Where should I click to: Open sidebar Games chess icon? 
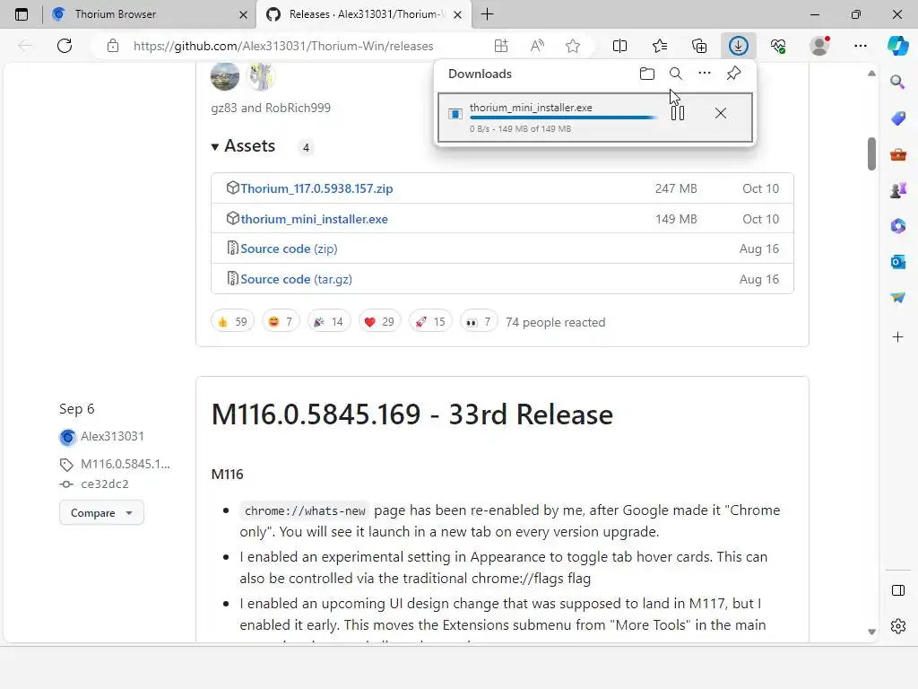pos(897,190)
